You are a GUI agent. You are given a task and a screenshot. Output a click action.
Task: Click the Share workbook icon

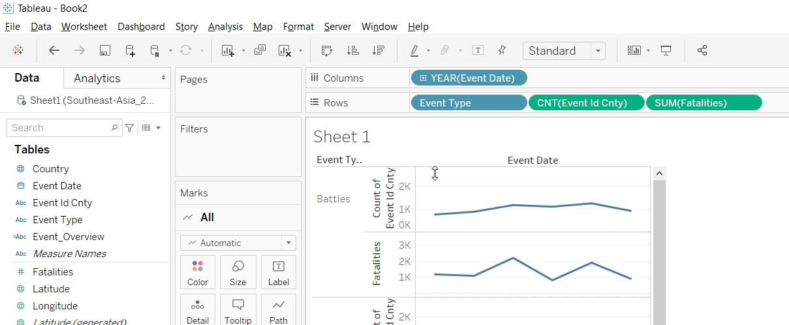(x=702, y=51)
